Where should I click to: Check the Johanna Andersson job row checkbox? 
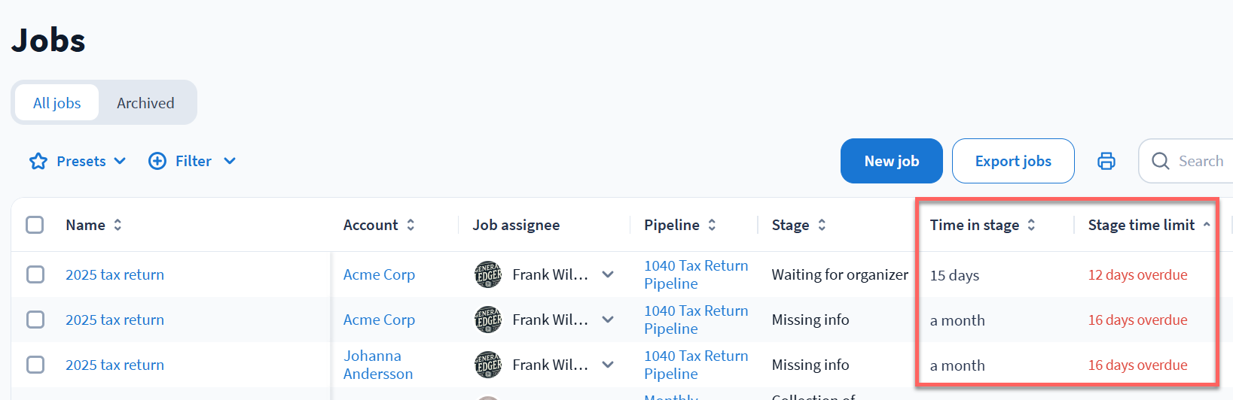(x=35, y=365)
